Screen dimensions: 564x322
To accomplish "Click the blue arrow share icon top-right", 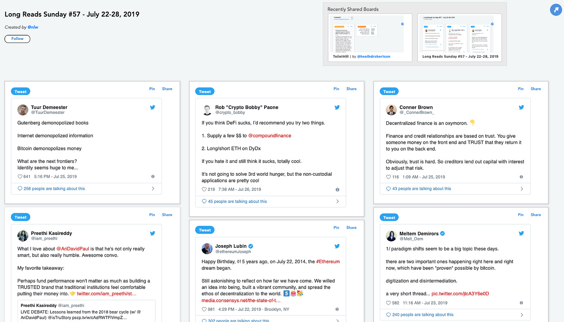I will point(556,10).
